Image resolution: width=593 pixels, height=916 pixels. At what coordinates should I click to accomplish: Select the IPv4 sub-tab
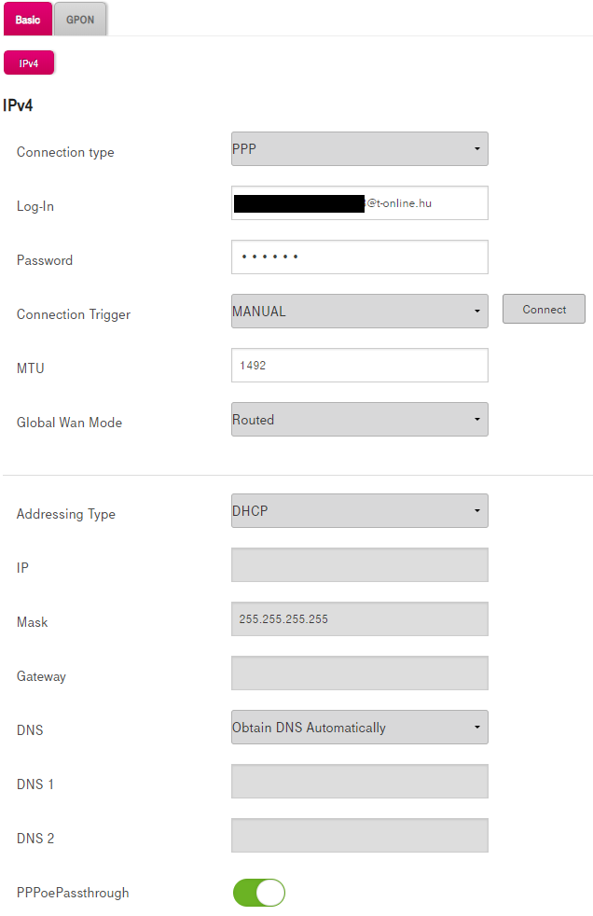pos(29,63)
